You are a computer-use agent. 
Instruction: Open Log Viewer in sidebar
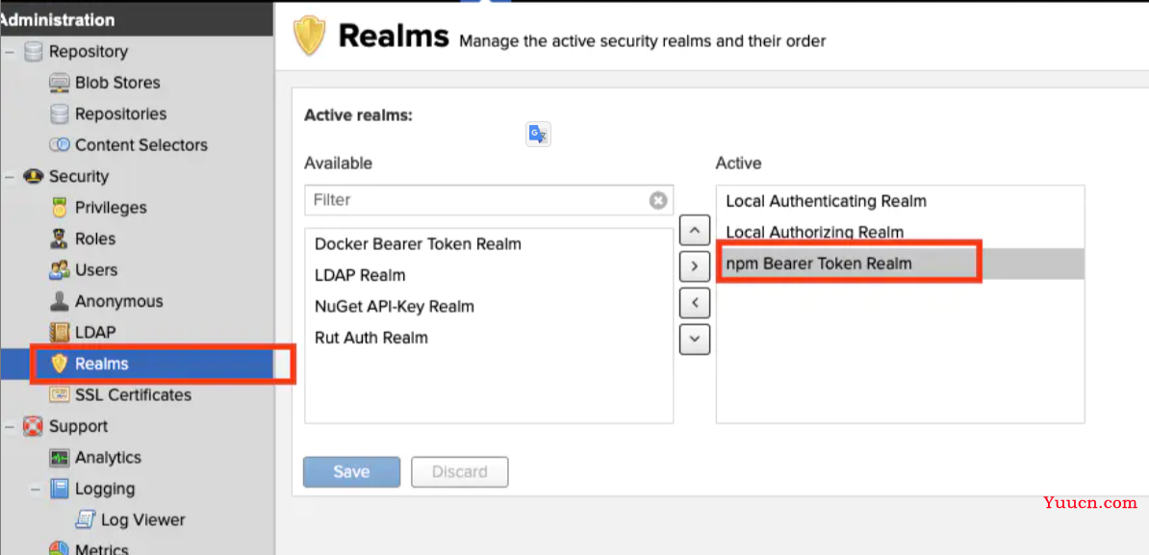click(142, 519)
